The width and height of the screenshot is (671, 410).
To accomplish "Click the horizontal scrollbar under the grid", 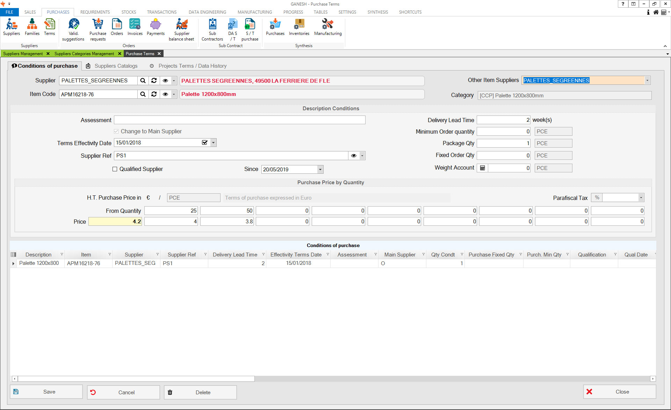I will [136, 379].
